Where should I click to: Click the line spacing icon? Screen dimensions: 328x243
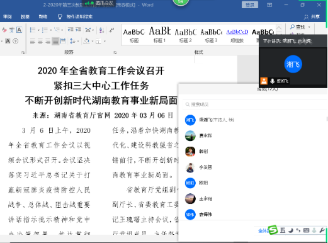(x=72, y=41)
